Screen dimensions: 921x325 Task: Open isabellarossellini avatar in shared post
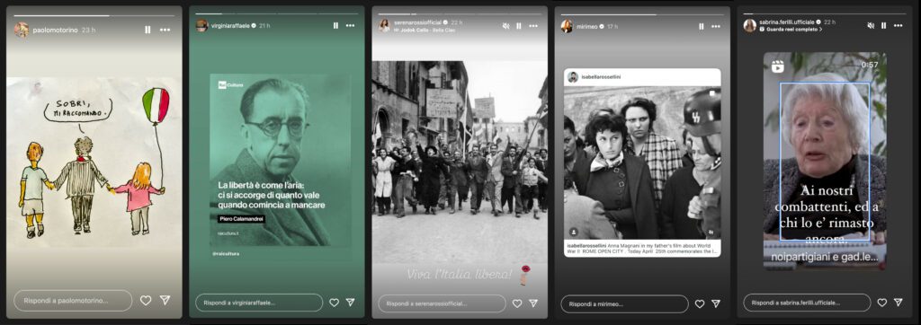point(573,77)
